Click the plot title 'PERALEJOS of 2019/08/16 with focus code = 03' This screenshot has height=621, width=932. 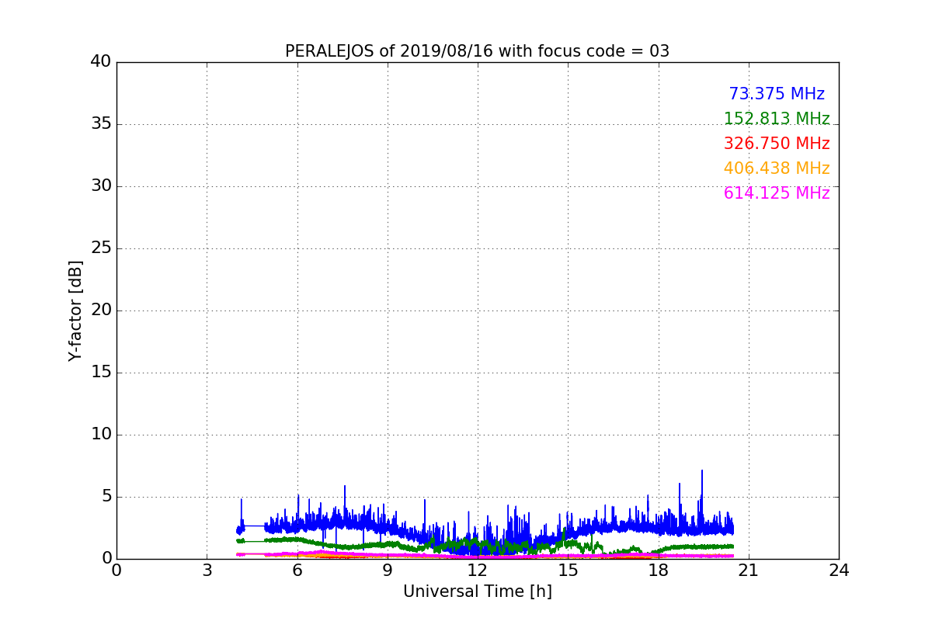pos(477,51)
